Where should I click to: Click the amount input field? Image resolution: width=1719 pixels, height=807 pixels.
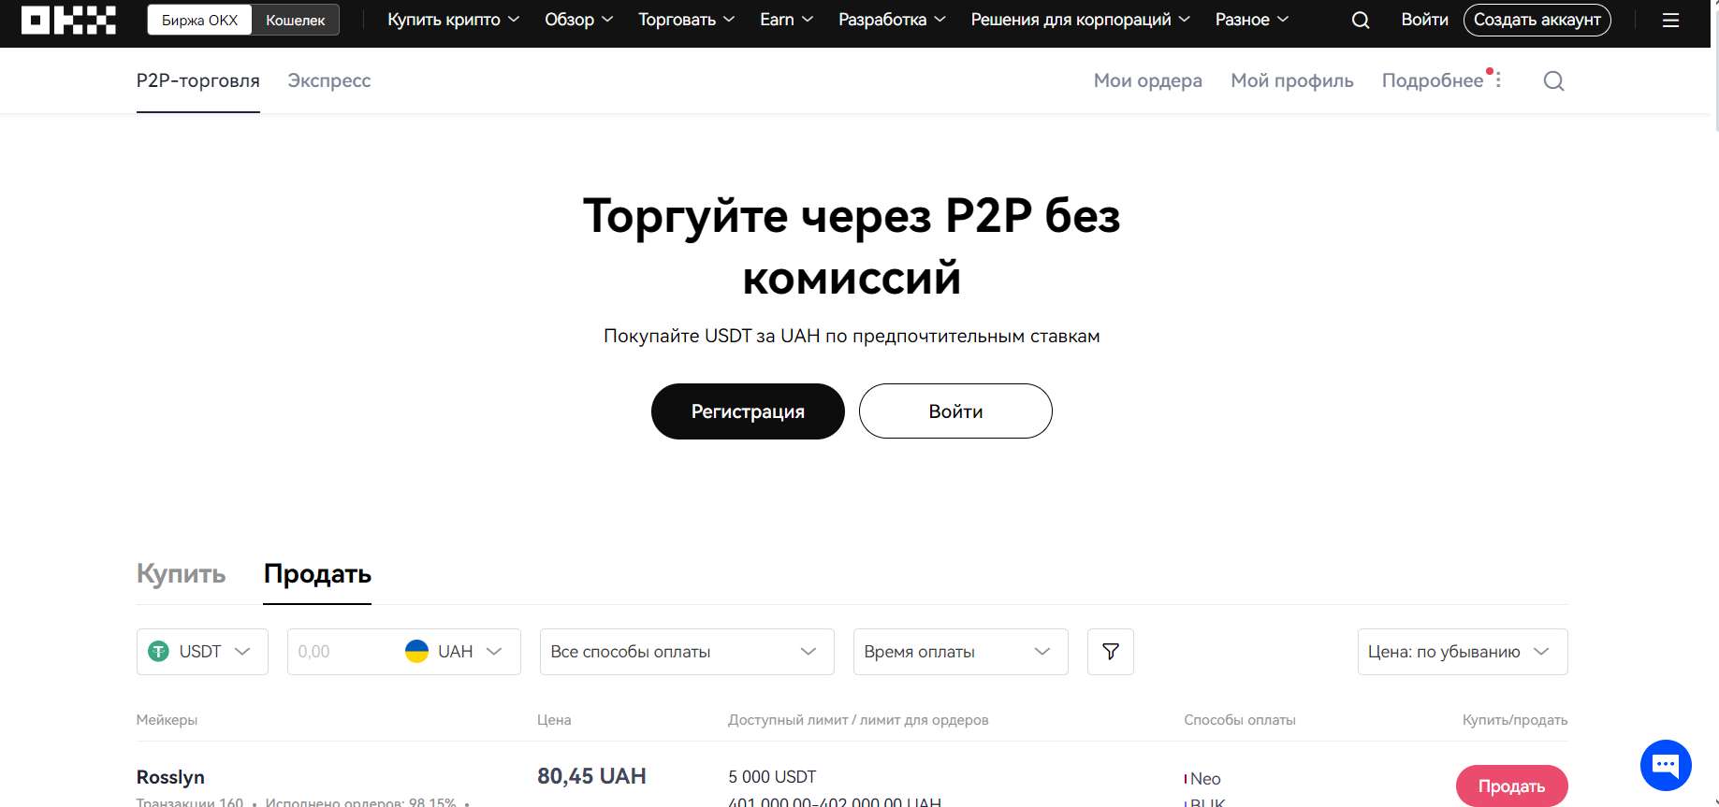pyautogui.click(x=343, y=652)
